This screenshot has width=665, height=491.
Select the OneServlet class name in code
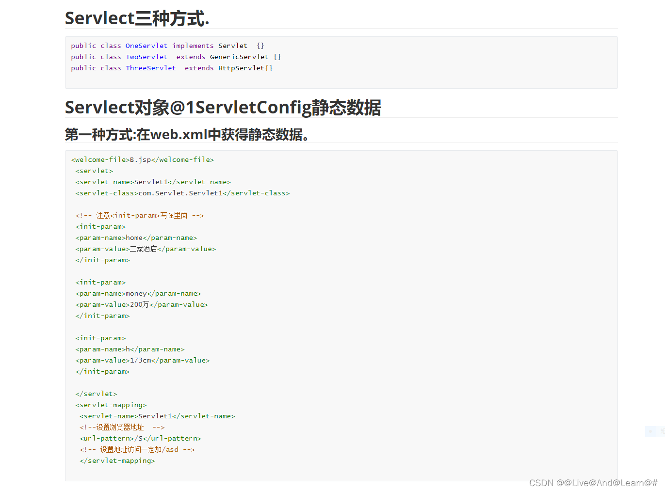pyautogui.click(x=146, y=46)
